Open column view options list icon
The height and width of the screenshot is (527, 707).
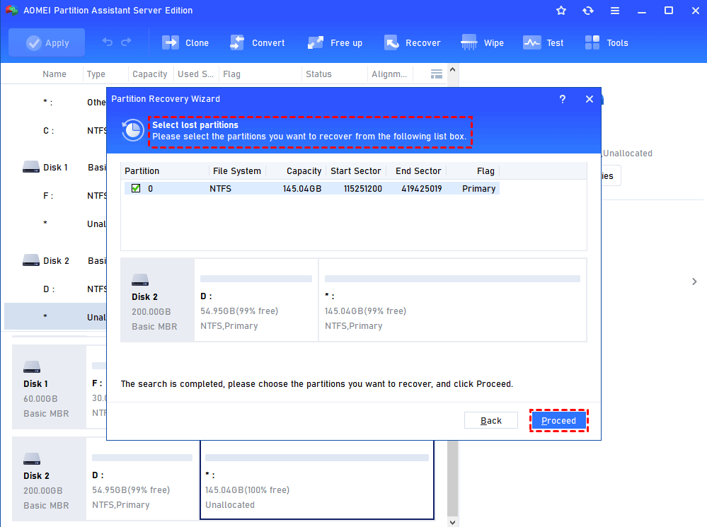436,74
